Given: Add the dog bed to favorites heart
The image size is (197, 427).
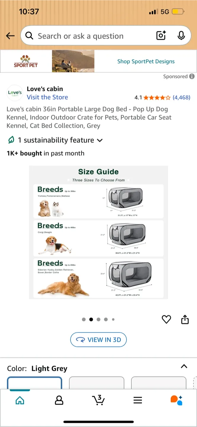Looking at the screenshot, I should tap(166, 319).
